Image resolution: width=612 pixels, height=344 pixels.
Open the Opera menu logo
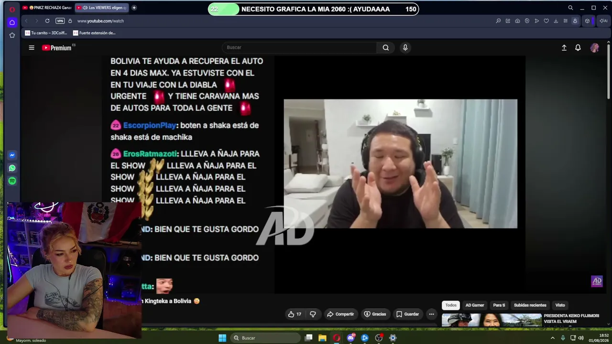point(12,9)
